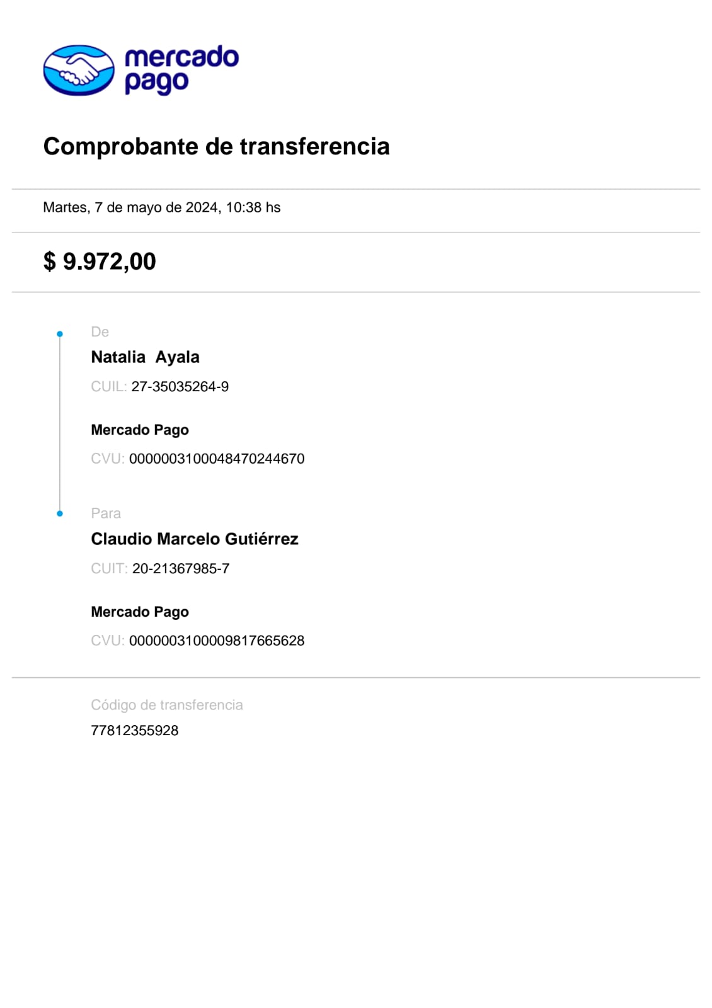Click the Para label
The image size is (712, 1008).
pyautogui.click(x=106, y=513)
